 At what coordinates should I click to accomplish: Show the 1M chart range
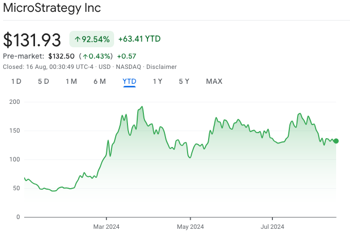click(x=71, y=81)
